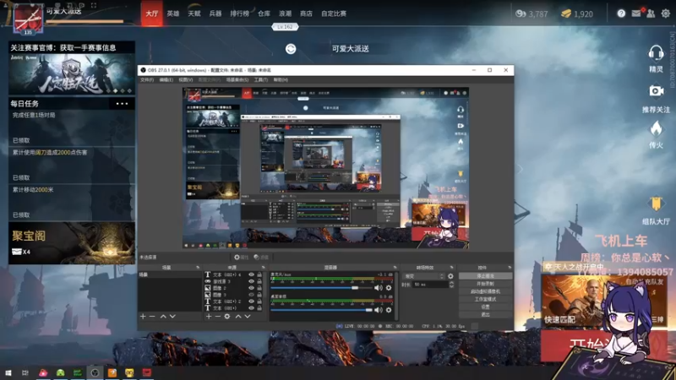Add a new scene with the plus icon

[143, 316]
